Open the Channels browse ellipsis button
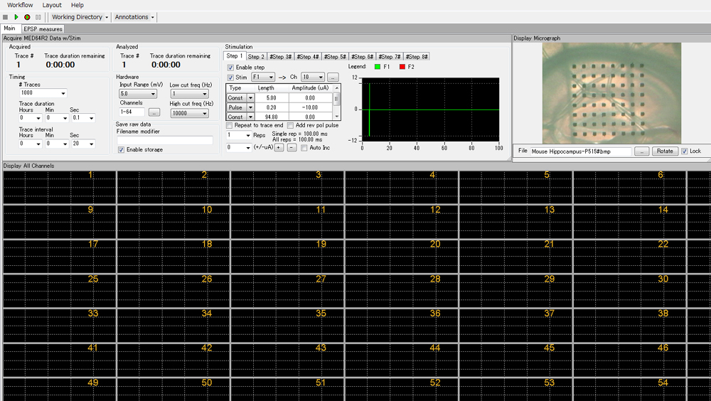 pyautogui.click(x=154, y=112)
